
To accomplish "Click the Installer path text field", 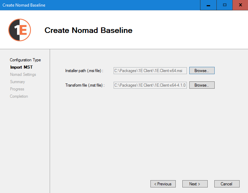I will point(150,71).
